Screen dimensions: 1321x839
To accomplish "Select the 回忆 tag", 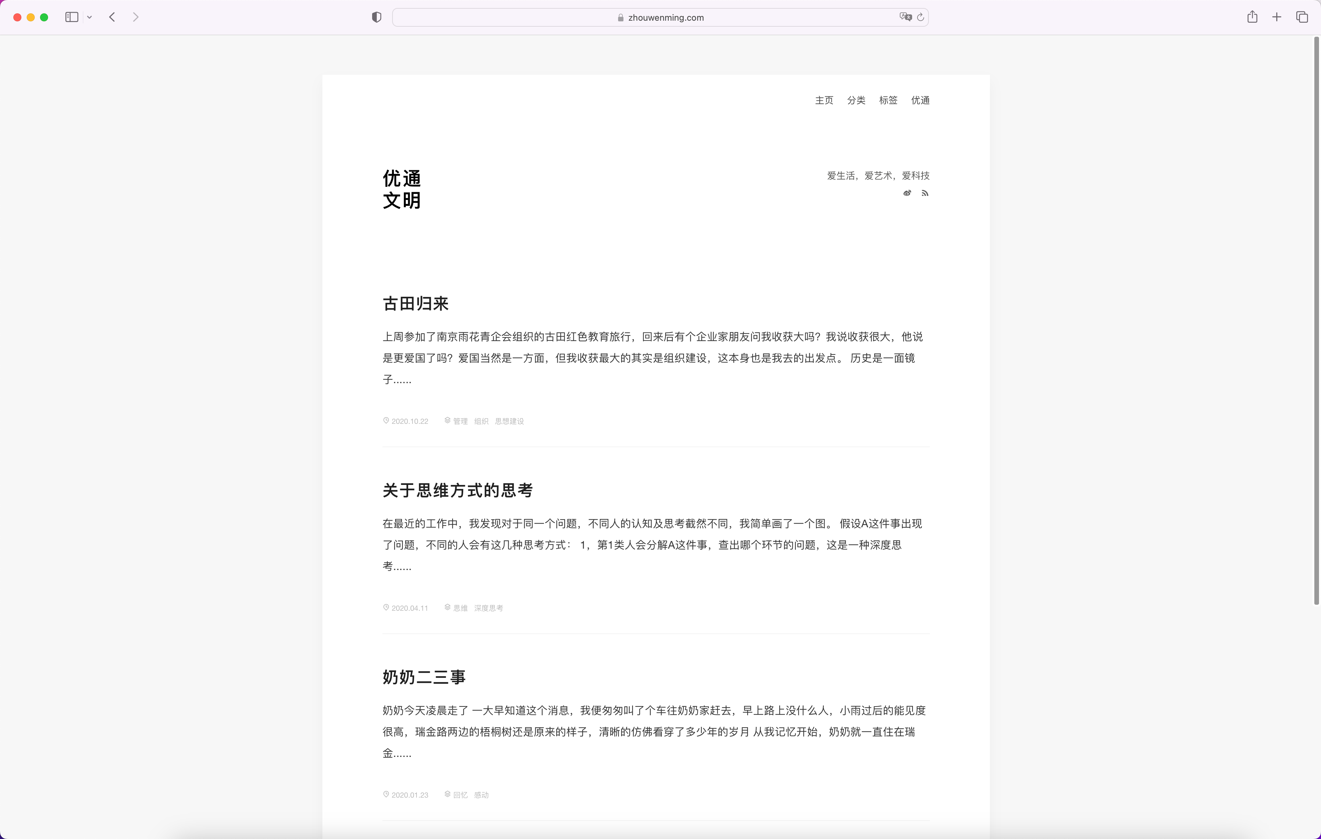I will (x=460, y=795).
